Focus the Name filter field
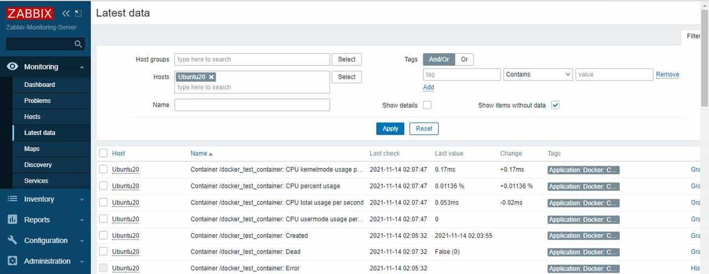Viewport: 709px width, 274px height. [x=252, y=105]
